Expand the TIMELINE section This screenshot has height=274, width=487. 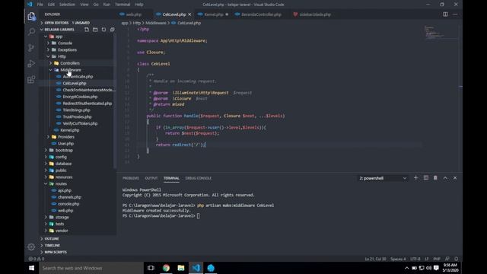click(52, 245)
